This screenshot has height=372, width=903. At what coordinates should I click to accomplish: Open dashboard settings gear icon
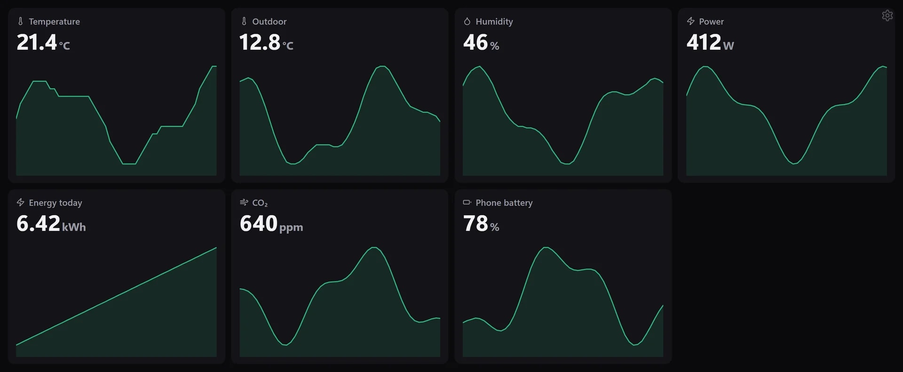click(x=887, y=15)
